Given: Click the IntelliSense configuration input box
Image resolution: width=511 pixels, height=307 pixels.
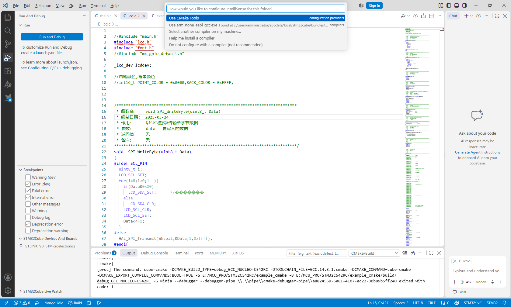Looking at the screenshot, I should [256, 9].
